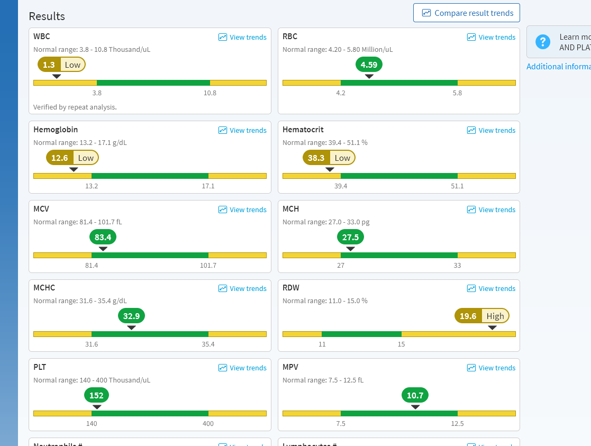The image size is (591, 446).
Task: Click 'Verified by repeat analysis.' note
Action: (x=75, y=107)
